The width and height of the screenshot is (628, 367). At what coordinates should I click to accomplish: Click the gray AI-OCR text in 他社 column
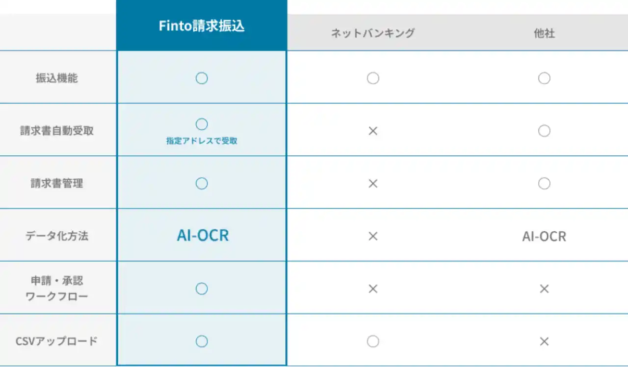544,237
